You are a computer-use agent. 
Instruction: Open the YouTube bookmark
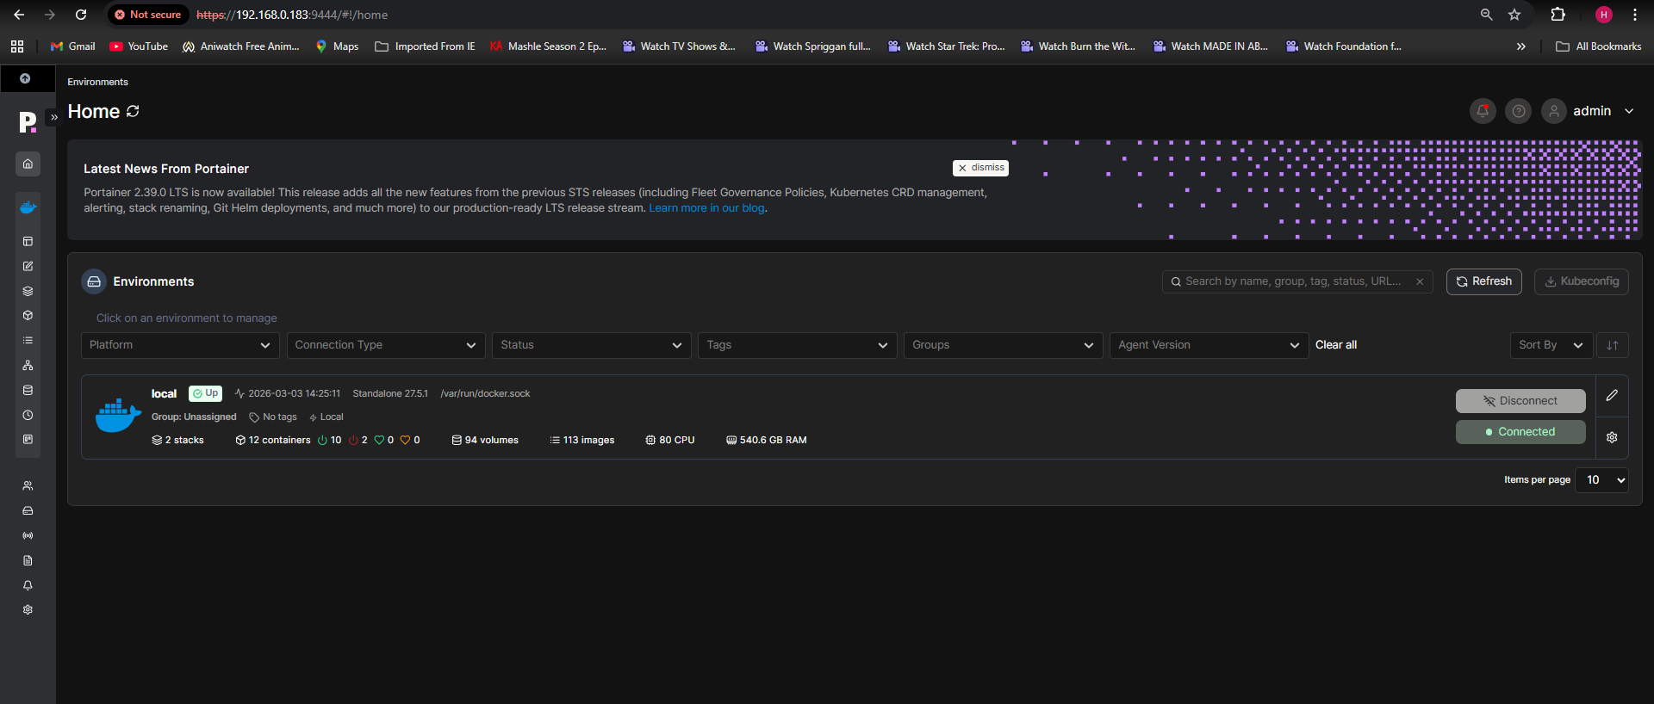(139, 46)
